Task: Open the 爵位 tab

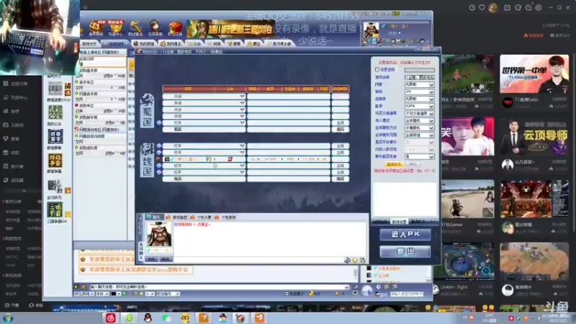Action: click(x=254, y=44)
